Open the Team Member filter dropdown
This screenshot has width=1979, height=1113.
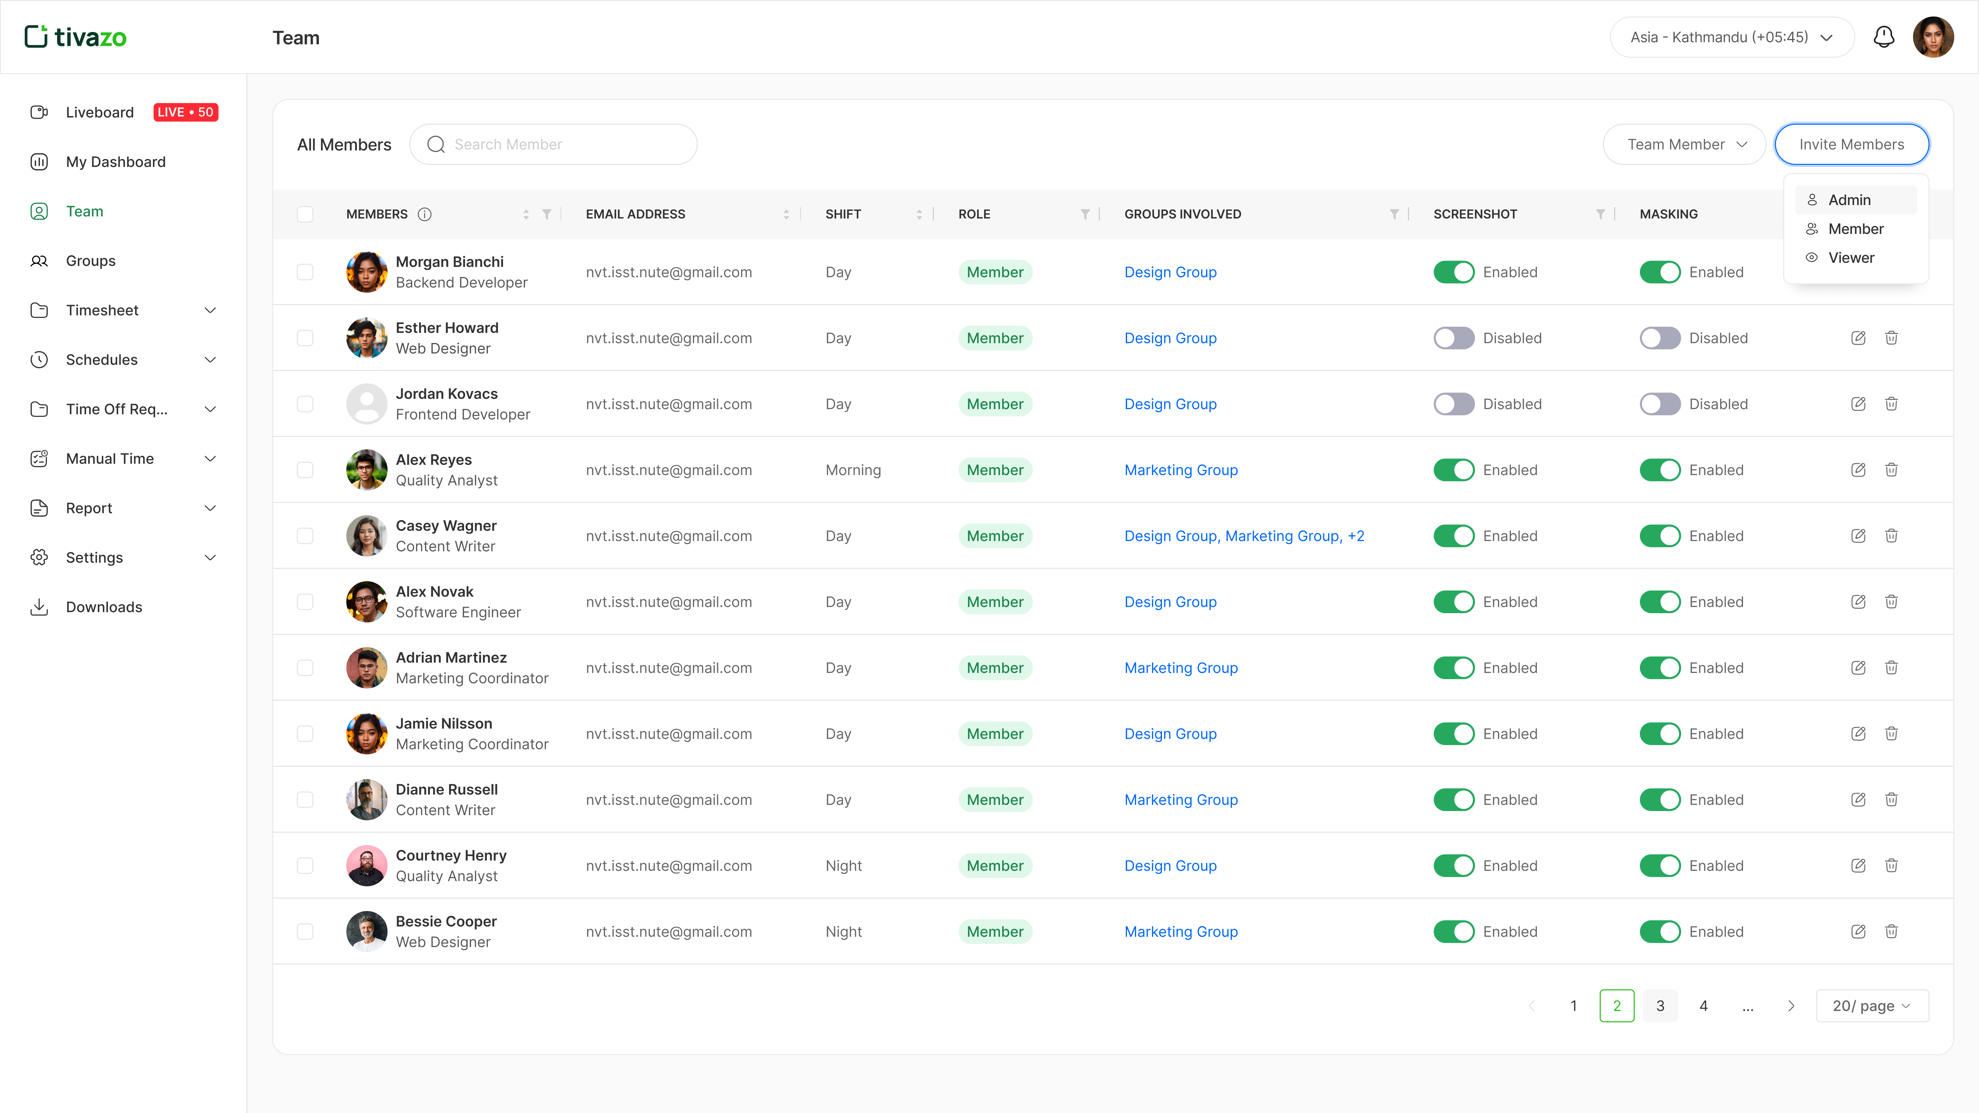tap(1684, 144)
